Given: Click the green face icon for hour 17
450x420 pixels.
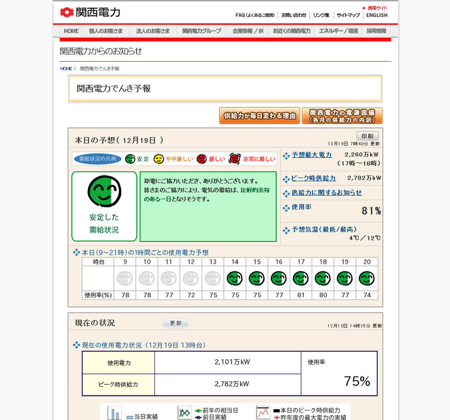Looking at the screenshot, I should [300, 278].
